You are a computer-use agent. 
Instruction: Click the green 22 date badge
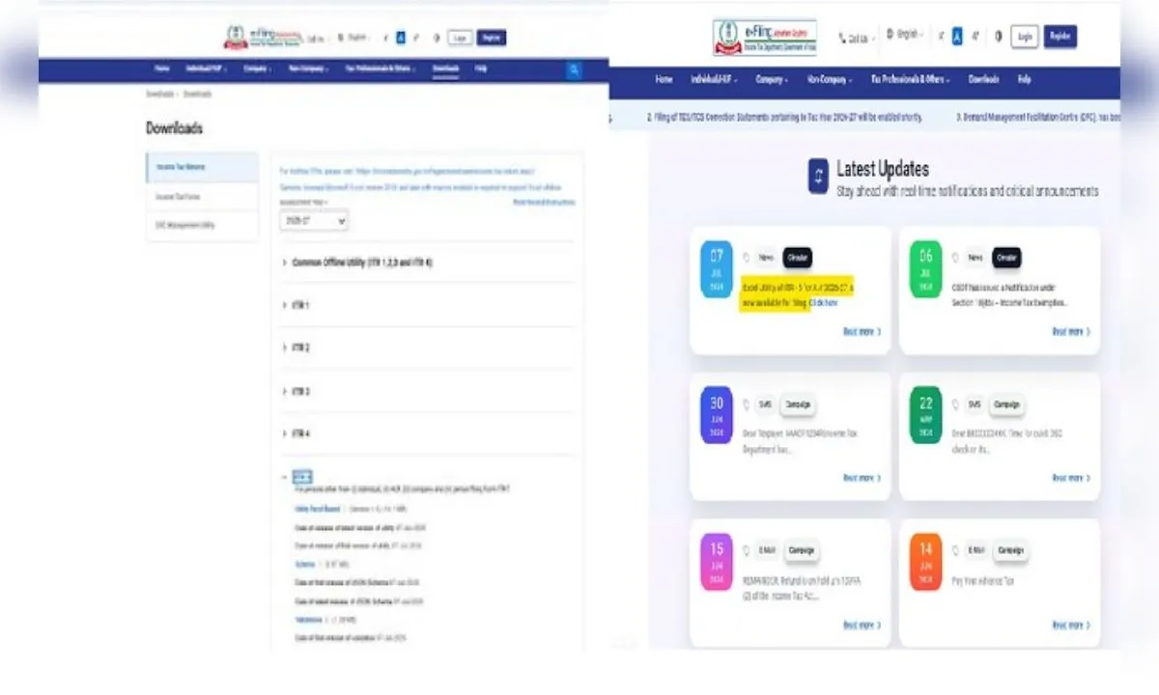pyautogui.click(x=925, y=416)
